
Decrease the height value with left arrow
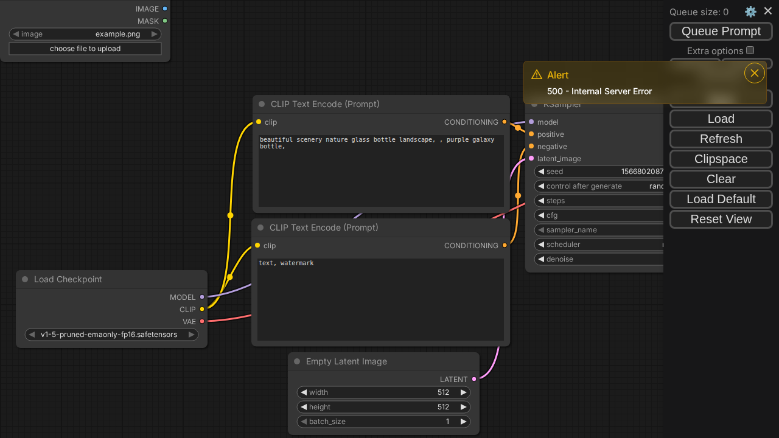304,407
